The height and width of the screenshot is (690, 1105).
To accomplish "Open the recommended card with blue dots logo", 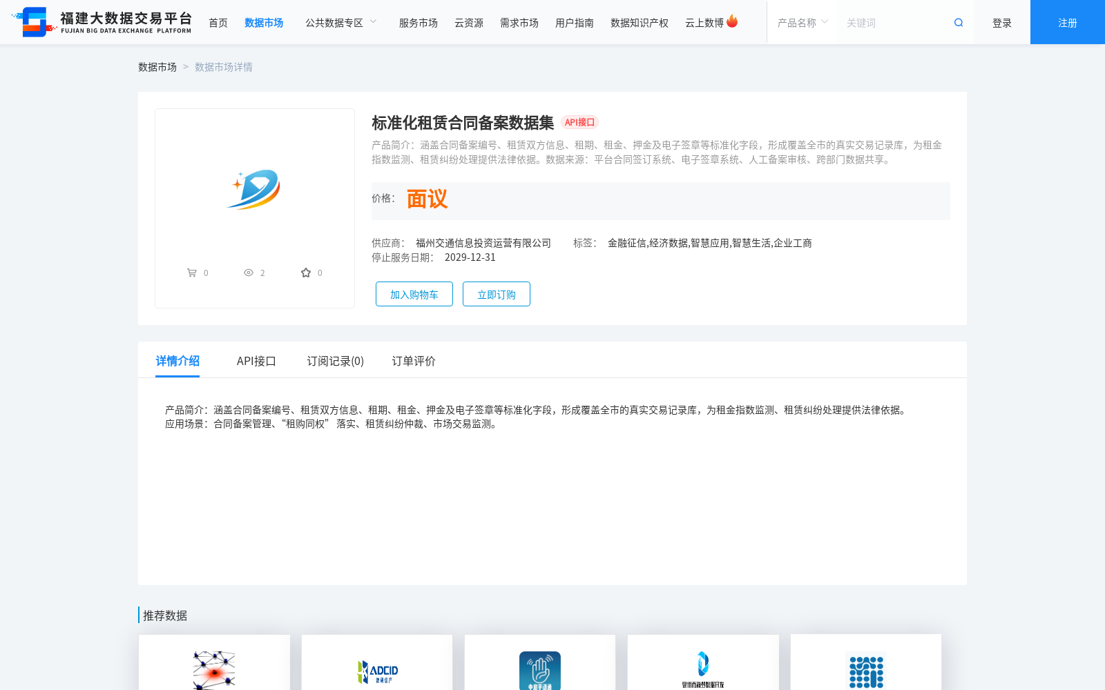I will (x=866, y=662).
